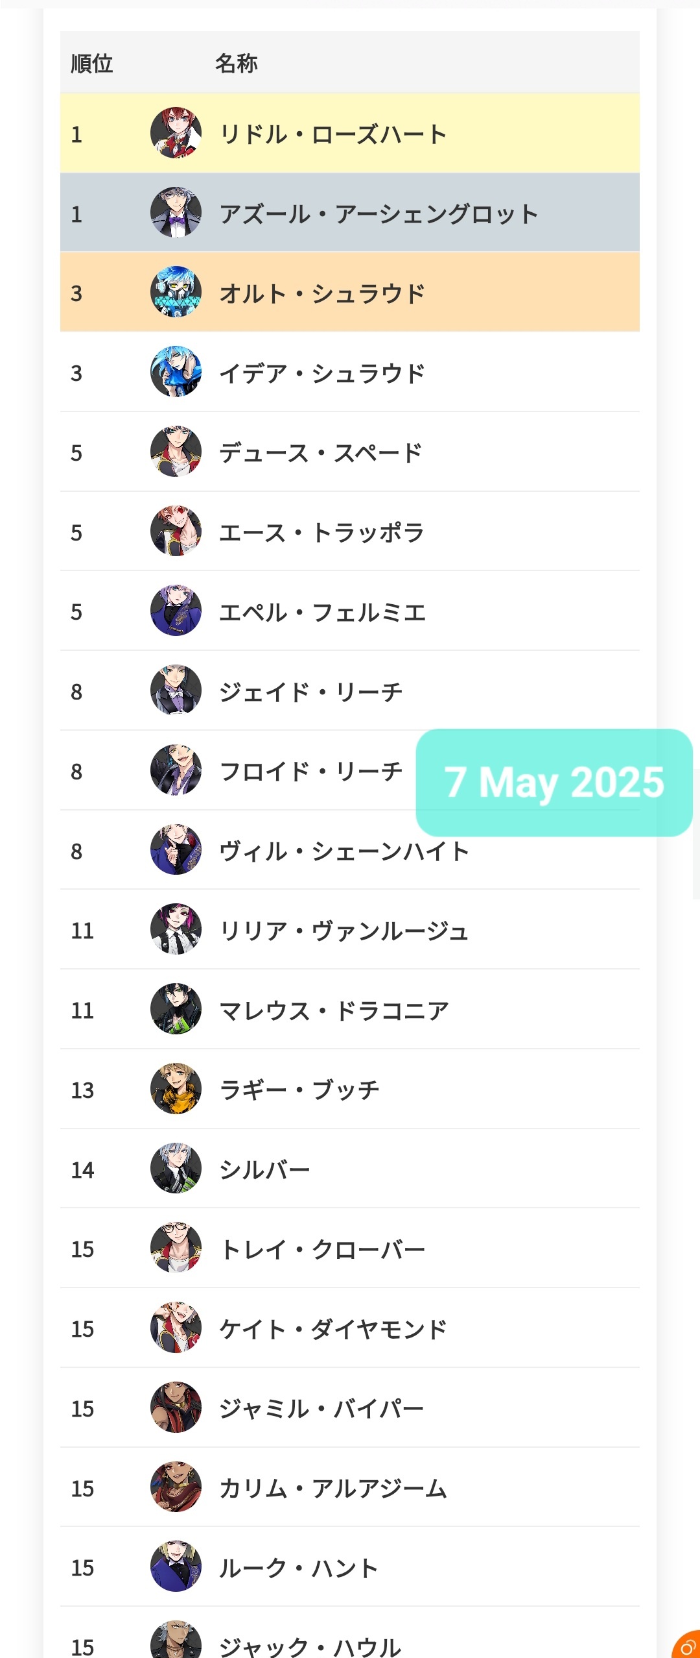Tap the エペル・フェルミエ avatar icon
Screen dimensions: 700x1658
176,611
